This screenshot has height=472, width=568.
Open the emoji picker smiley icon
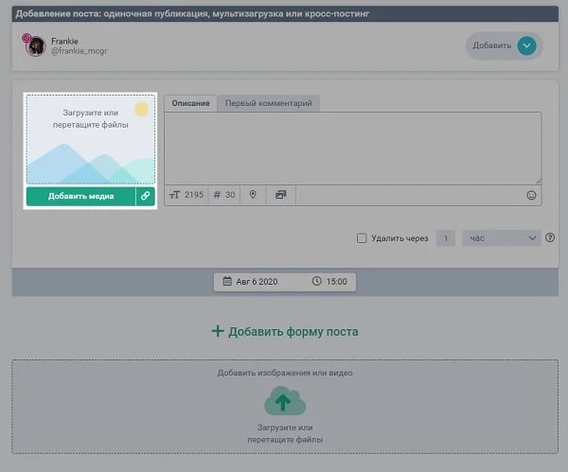[x=531, y=196]
